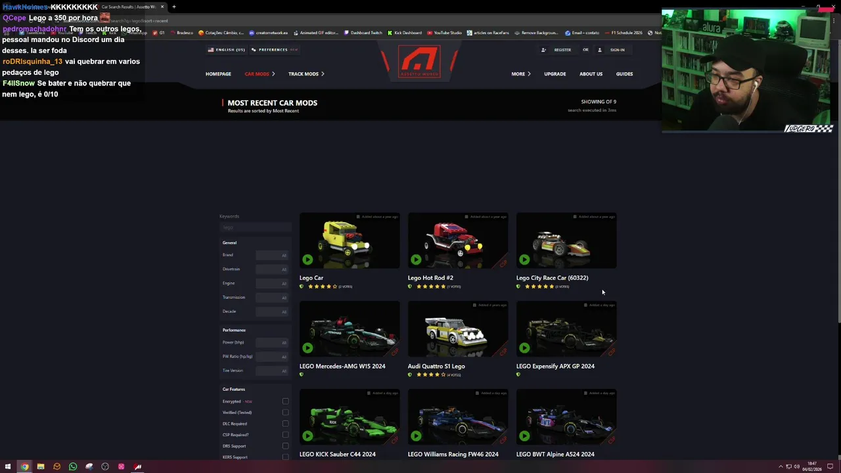The image size is (841, 473).
Task: Click the Lego City Race Car star rating
Action: click(x=539, y=286)
